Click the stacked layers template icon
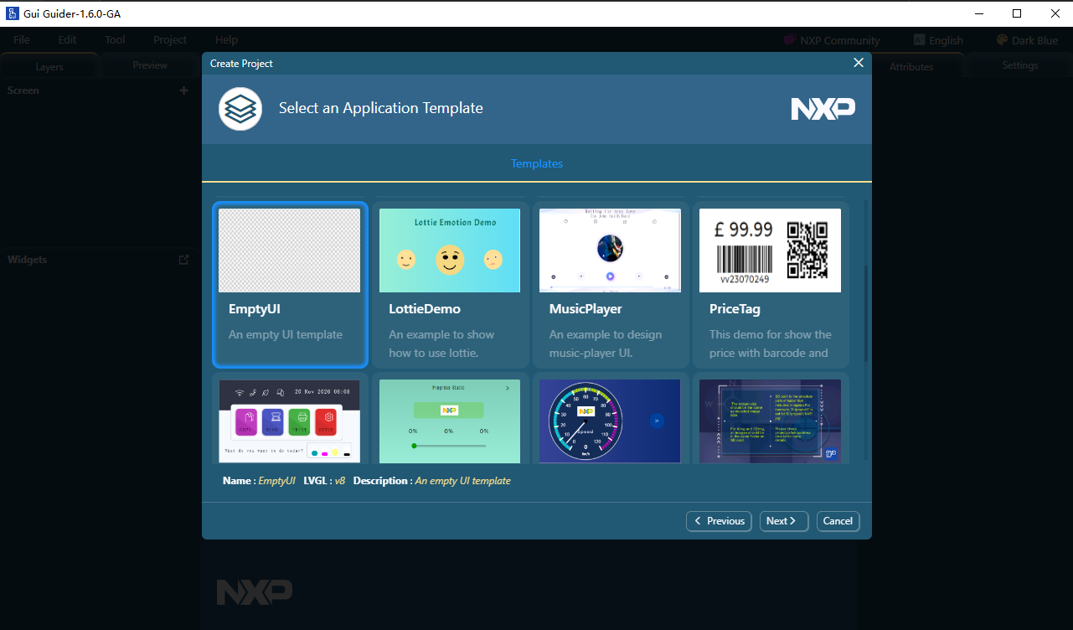Viewport: 1073px width, 630px height. [x=240, y=109]
